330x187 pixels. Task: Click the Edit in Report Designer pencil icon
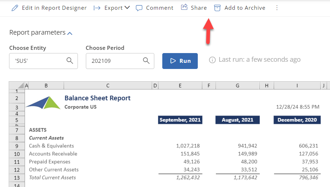click(x=14, y=8)
